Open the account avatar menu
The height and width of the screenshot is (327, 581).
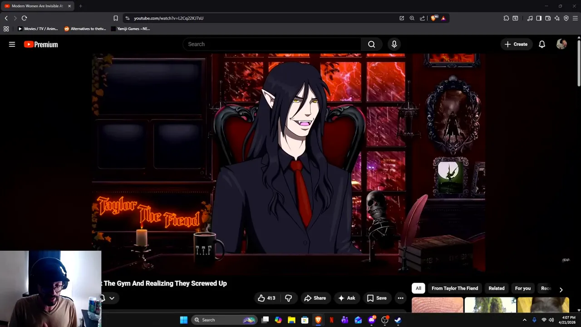[x=561, y=44]
